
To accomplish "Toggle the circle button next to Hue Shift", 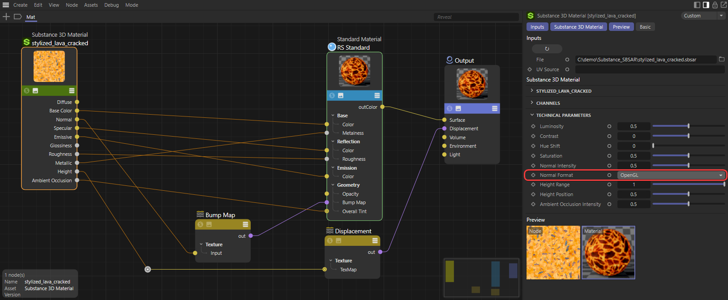I will [x=609, y=146].
